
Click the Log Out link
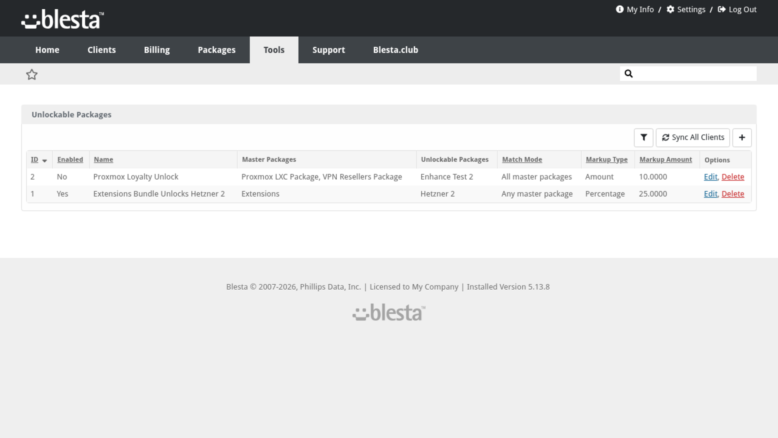(x=737, y=9)
